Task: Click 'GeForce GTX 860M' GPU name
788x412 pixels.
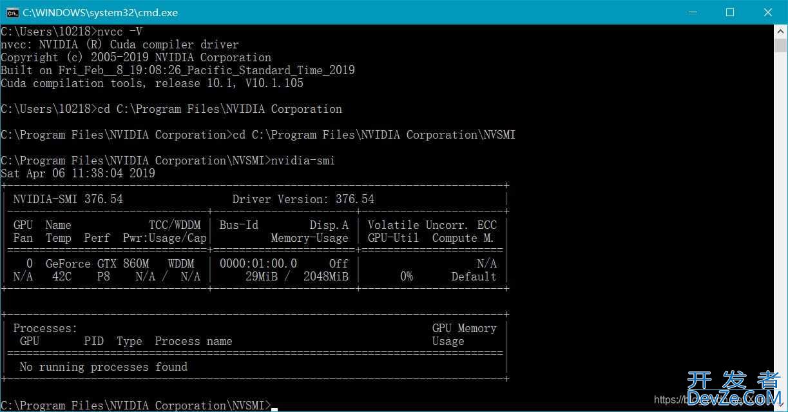Action: coord(97,264)
